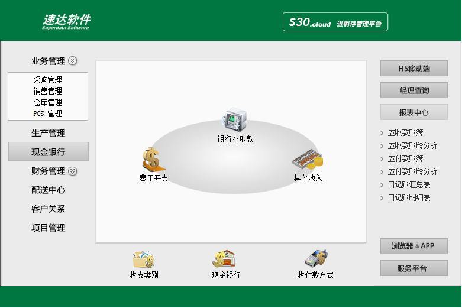
Task: Open the 收支类别 folder icon
Action: click(143, 260)
